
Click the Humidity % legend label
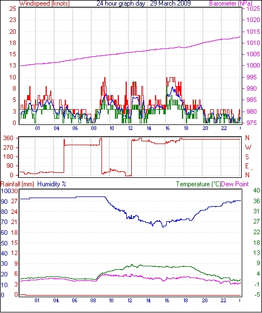52,184
